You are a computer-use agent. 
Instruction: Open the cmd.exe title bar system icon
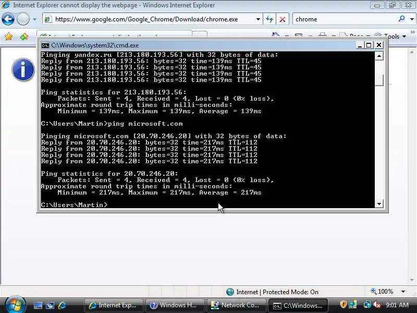[45, 45]
